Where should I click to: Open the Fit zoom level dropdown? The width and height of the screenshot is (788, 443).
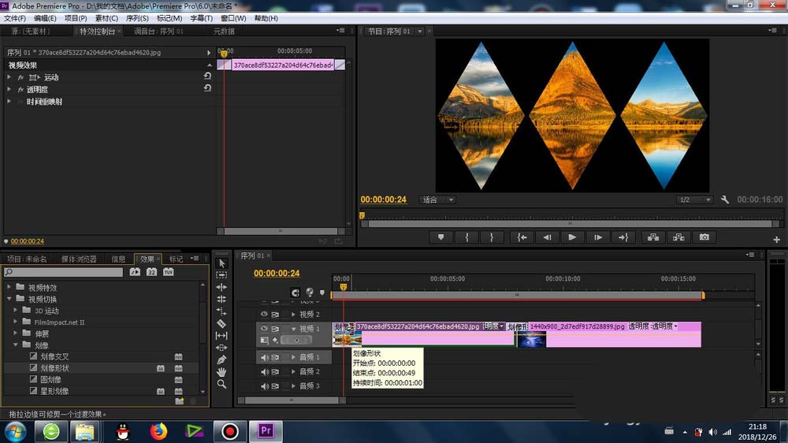437,199
